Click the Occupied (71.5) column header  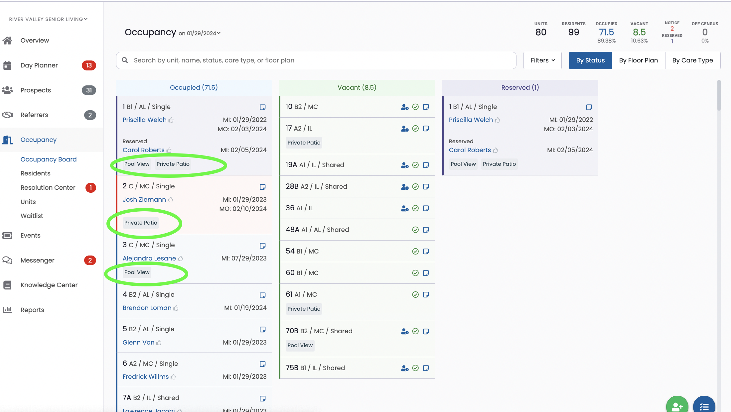pyautogui.click(x=194, y=88)
